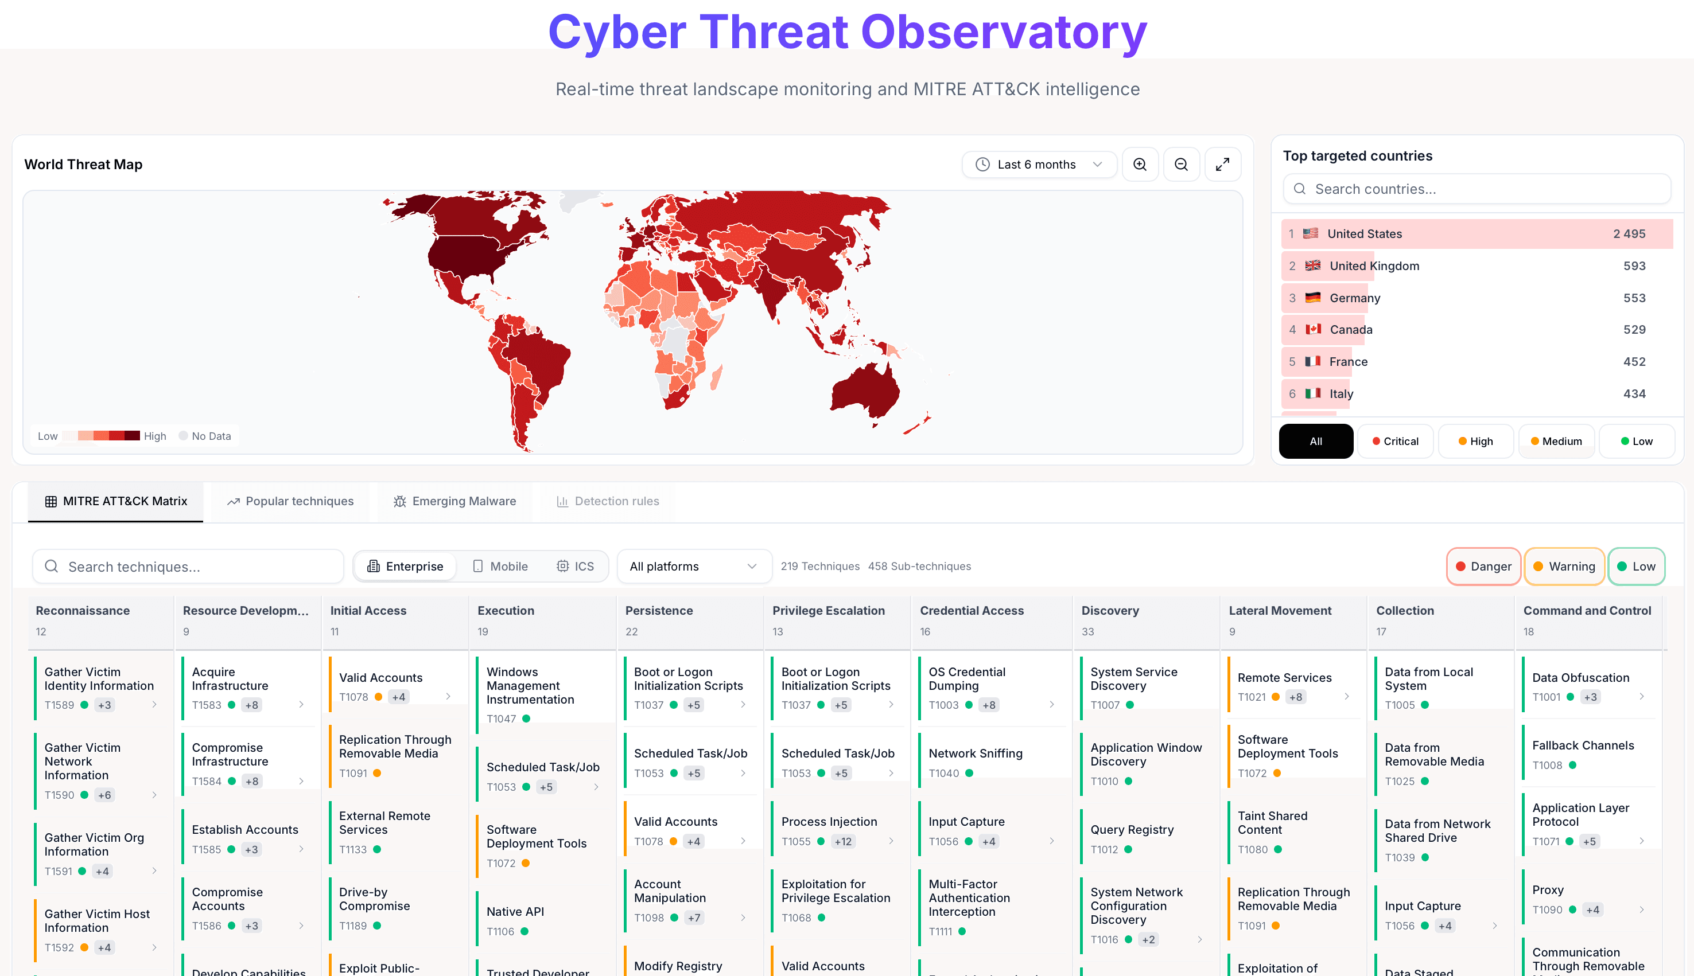Expand Remote Services T1021 sub-techniques
The image size is (1694, 976).
pyautogui.click(x=1347, y=697)
